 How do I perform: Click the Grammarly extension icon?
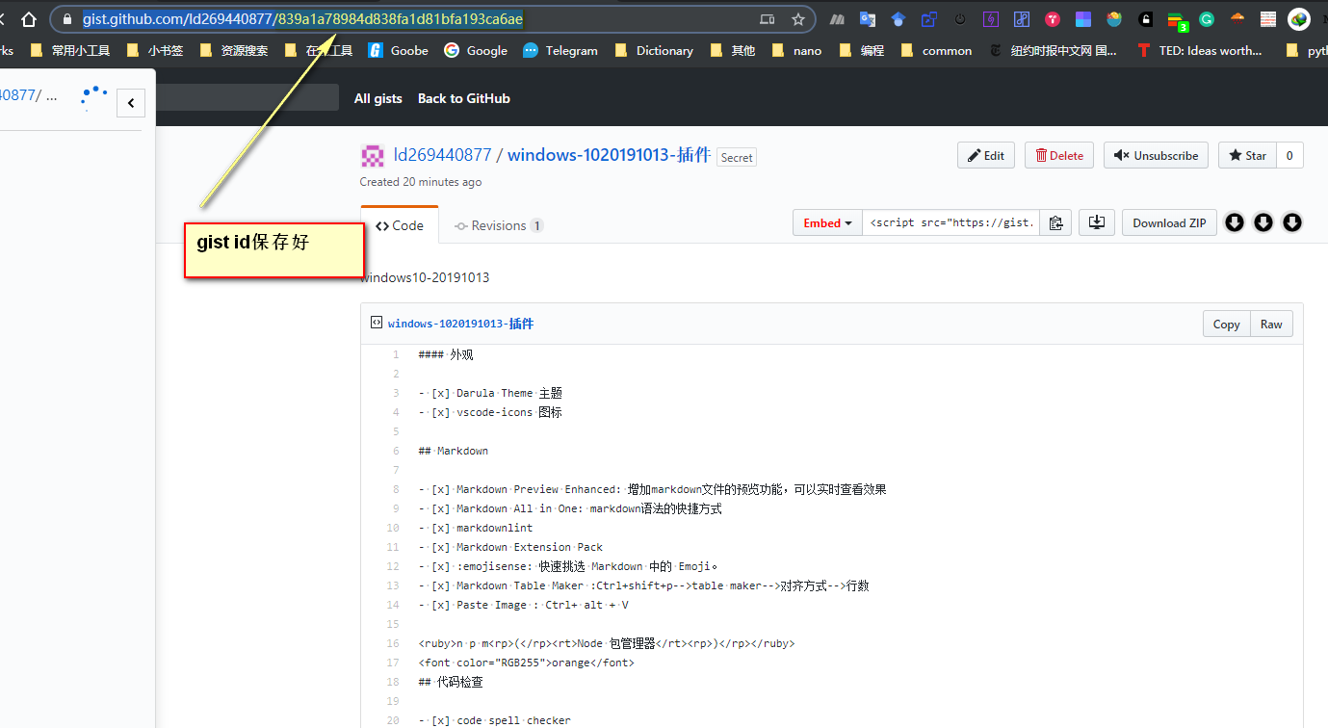pos(1207,19)
